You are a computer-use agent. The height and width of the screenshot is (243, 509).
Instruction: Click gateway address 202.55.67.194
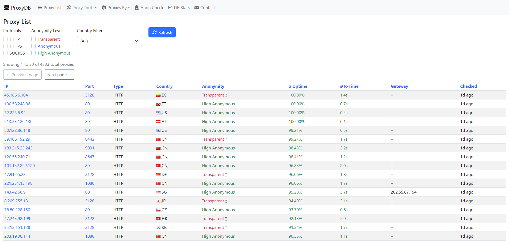coord(404,192)
